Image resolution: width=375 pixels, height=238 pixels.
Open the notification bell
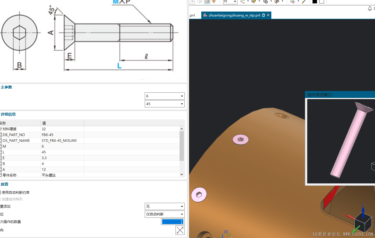370,9
